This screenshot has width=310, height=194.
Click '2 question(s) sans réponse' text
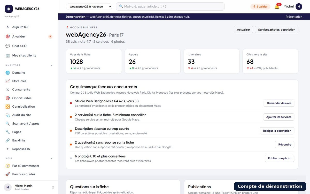coord(104,143)
